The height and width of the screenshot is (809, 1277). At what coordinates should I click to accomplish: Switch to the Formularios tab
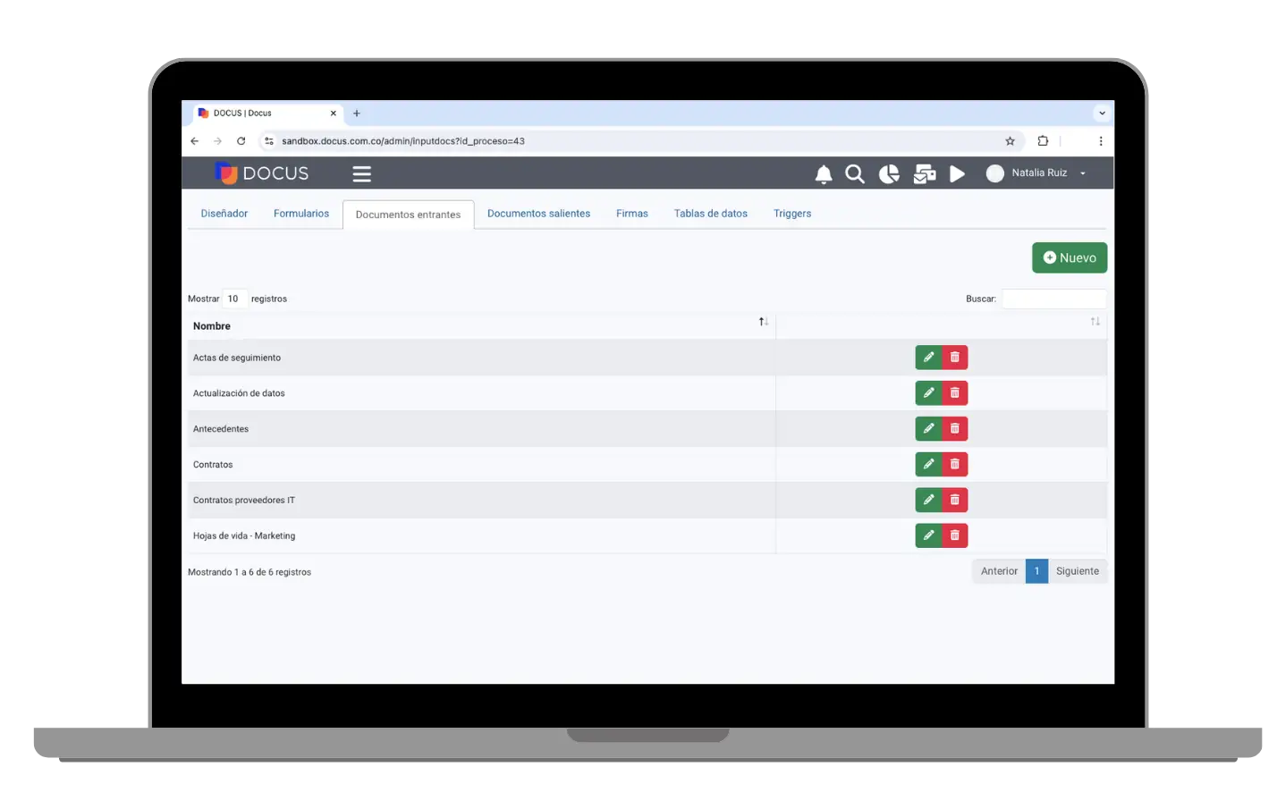(x=301, y=214)
